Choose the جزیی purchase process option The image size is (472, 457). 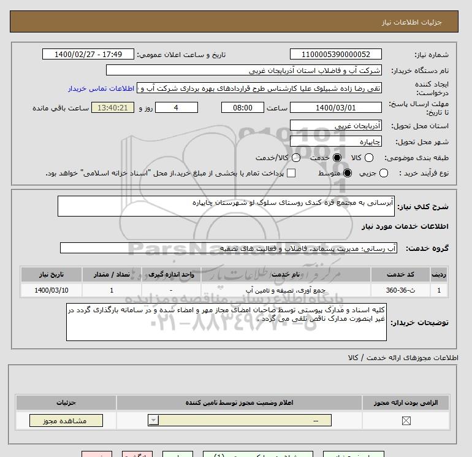click(384, 173)
